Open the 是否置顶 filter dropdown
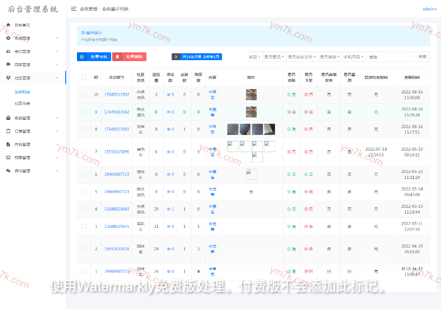 click(273, 57)
